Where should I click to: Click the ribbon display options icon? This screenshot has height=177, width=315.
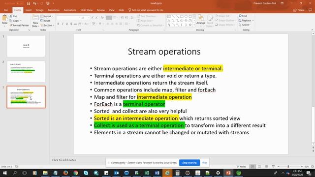(282, 3)
